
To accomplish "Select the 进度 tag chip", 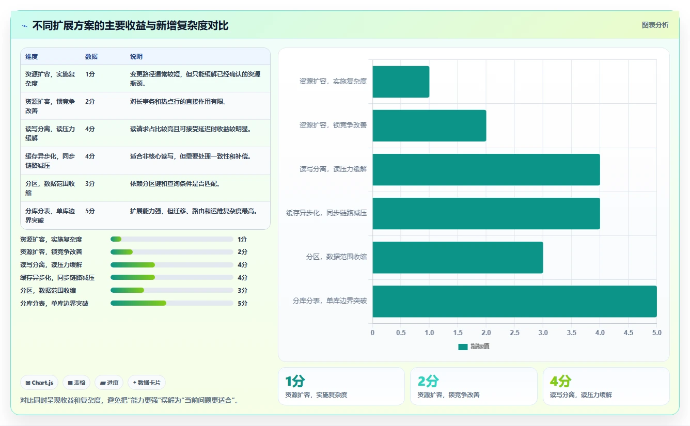I will (109, 383).
